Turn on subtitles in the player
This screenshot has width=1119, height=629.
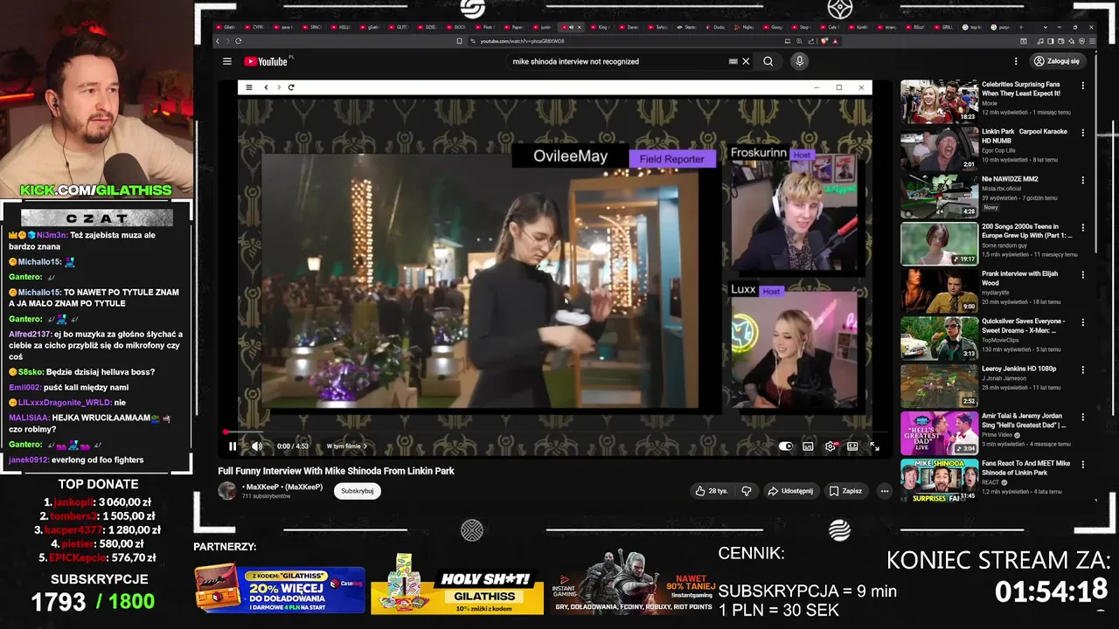coord(809,446)
